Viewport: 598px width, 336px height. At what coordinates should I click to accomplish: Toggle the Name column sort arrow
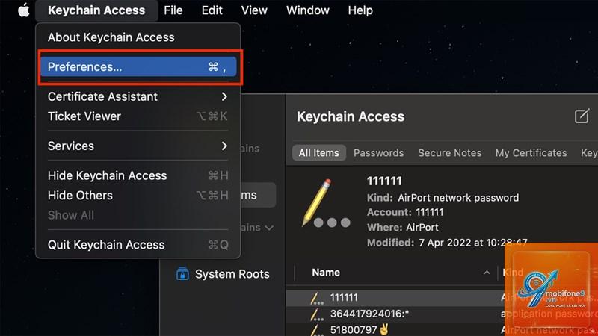[x=487, y=273]
